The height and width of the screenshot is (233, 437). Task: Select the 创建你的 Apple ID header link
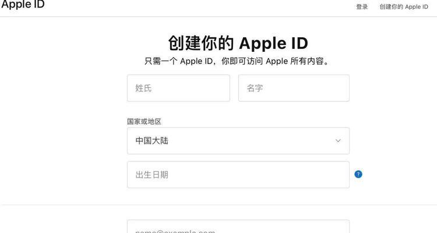404,6
